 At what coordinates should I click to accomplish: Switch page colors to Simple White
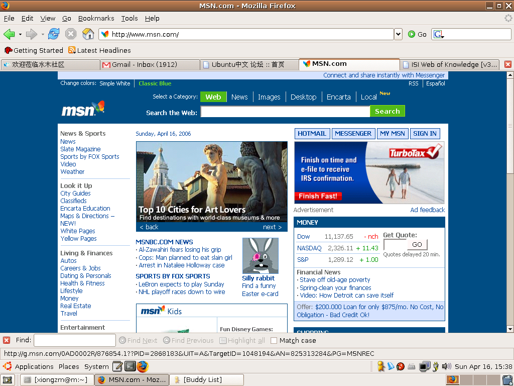tap(115, 83)
